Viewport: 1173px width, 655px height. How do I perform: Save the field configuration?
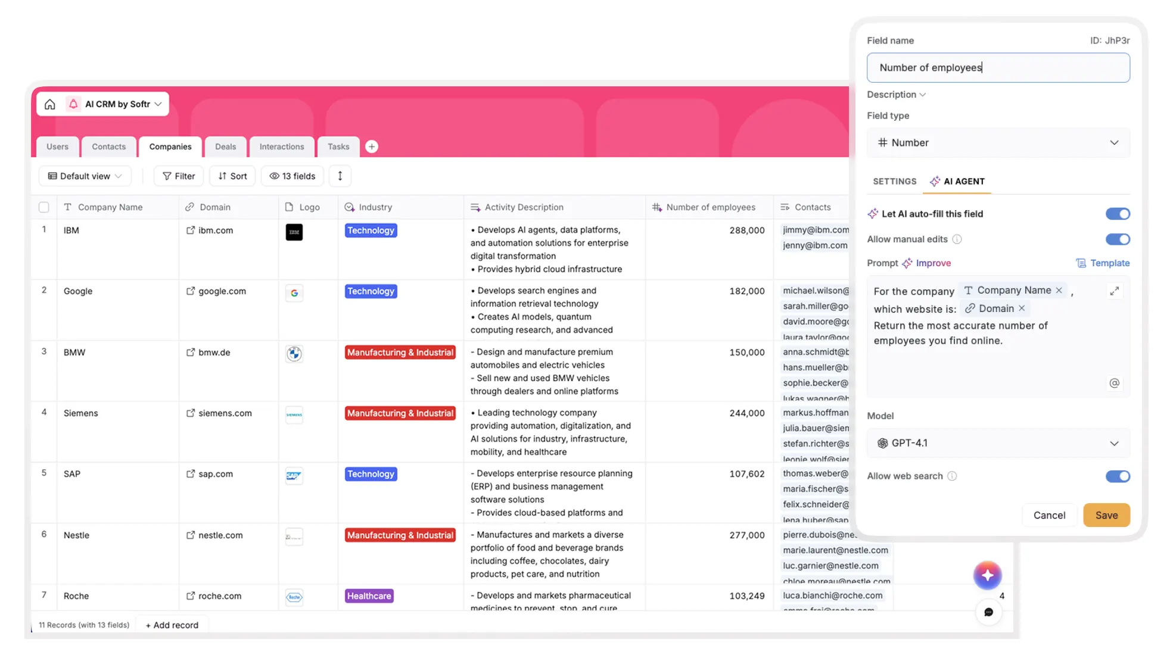1106,514
